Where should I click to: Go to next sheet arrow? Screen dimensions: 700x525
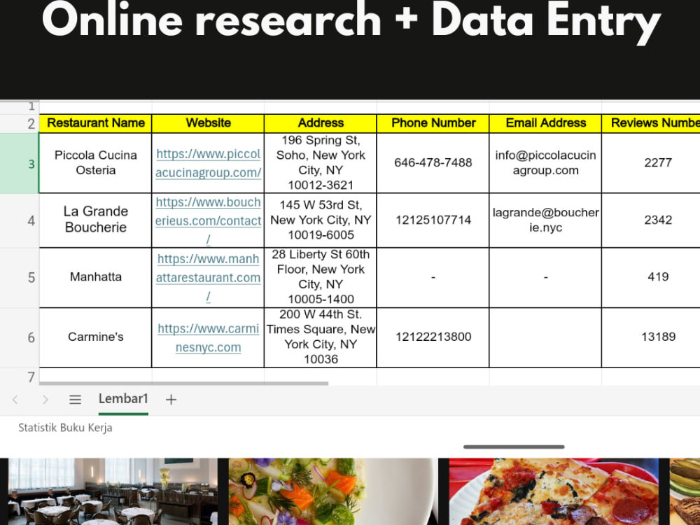(45, 400)
